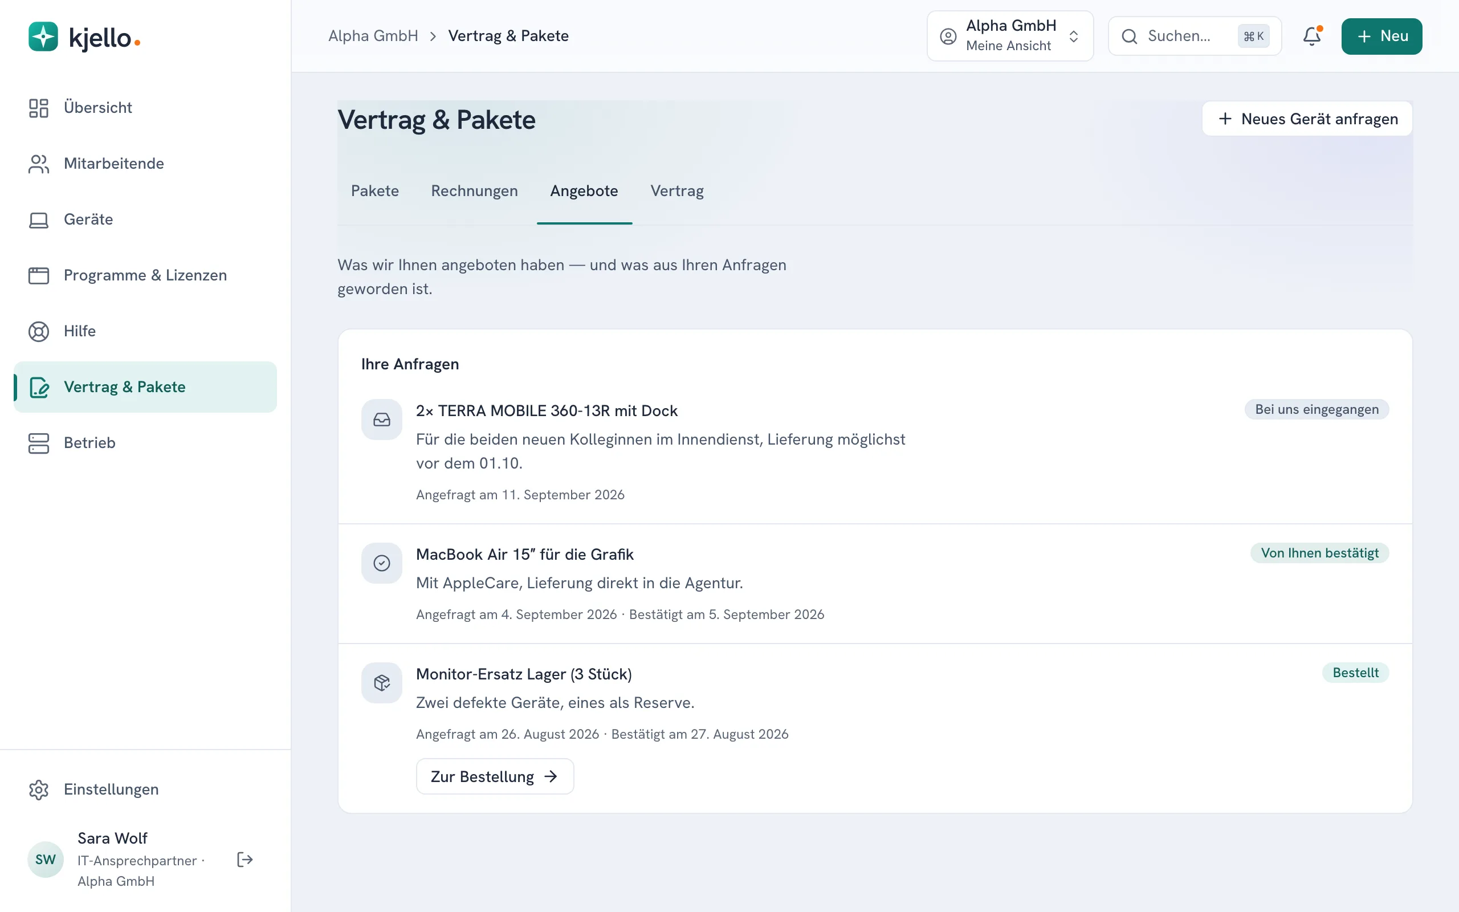Image resolution: width=1459 pixels, height=912 pixels.
Task: Click the Geräte laptop icon
Action: [x=39, y=220]
